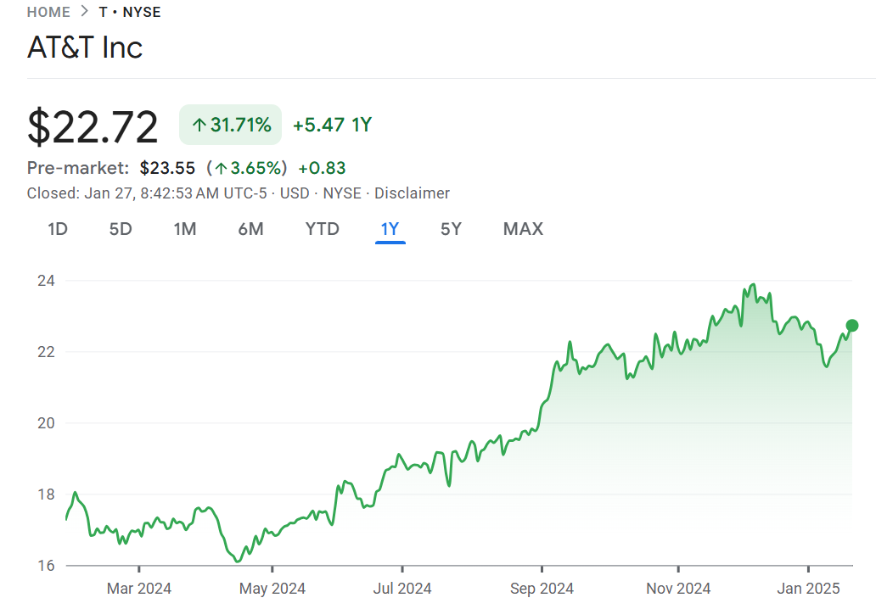This screenshot has width=876, height=609.
Task: Switch chart to 6M range
Action: [250, 229]
